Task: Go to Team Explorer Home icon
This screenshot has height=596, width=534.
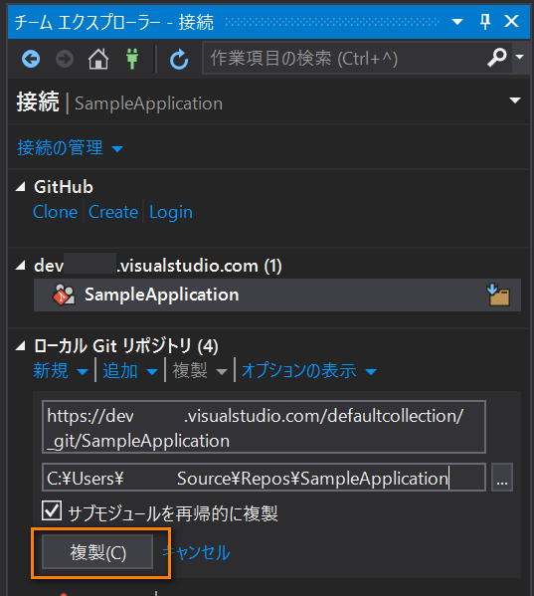Action: 98,59
